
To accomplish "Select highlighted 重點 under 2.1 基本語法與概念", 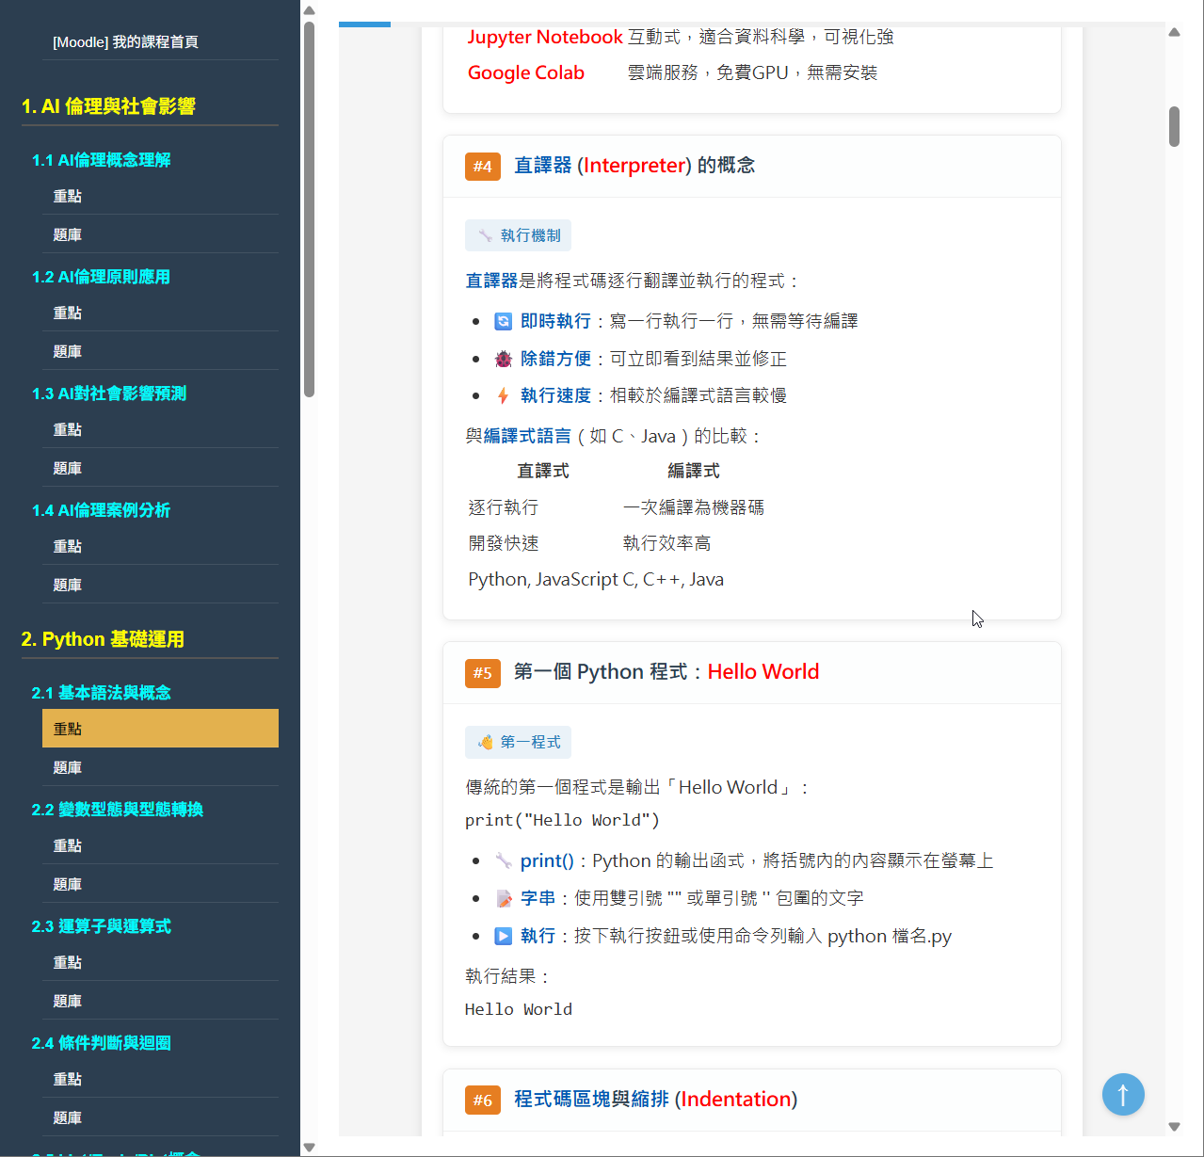I will 160,729.
